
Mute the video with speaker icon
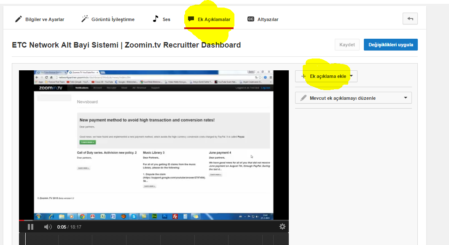(x=48, y=227)
